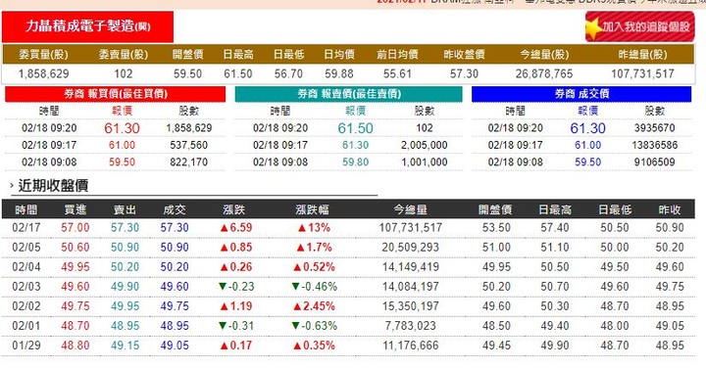Click the 02/01 row date
Image resolution: width=706 pixels, height=369 pixels.
[x=26, y=326]
